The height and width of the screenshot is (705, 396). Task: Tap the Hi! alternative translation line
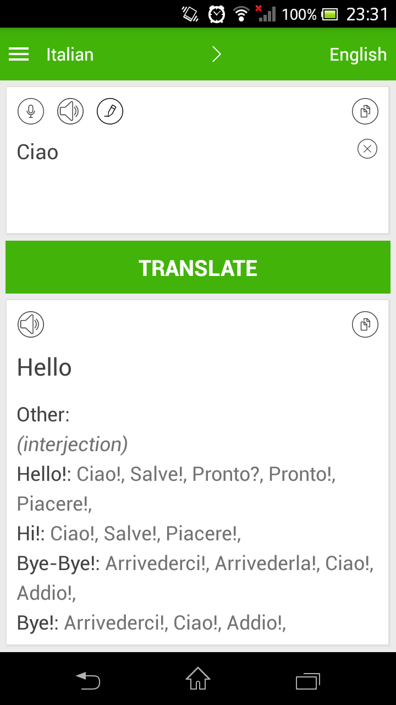[x=129, y=533]
